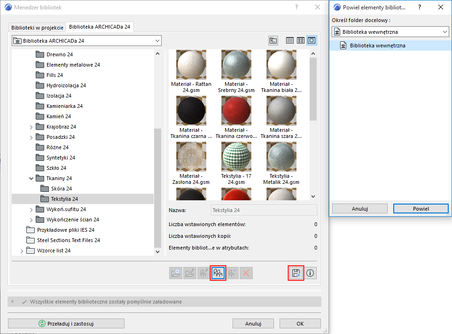The height and width of the screenshot is (334, 452).
Task: Click the OK button
Action: (300, 324)
